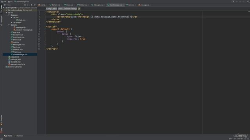This screenshot has width=250, height=140.
Task: Click the Vue icon beside Inbox.vue in tree
Action: [x=12, y=40]
